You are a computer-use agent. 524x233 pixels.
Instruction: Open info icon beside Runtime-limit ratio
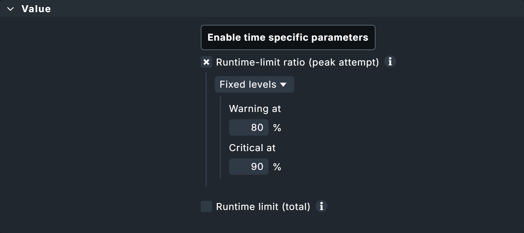tap(390, 62)
